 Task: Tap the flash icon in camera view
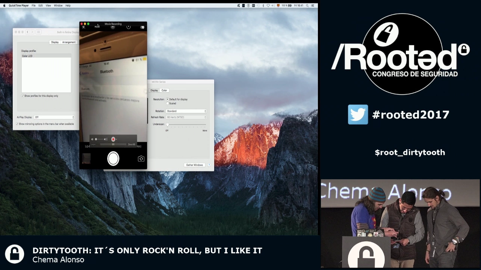pyautogui.click(x=84, y=27)
